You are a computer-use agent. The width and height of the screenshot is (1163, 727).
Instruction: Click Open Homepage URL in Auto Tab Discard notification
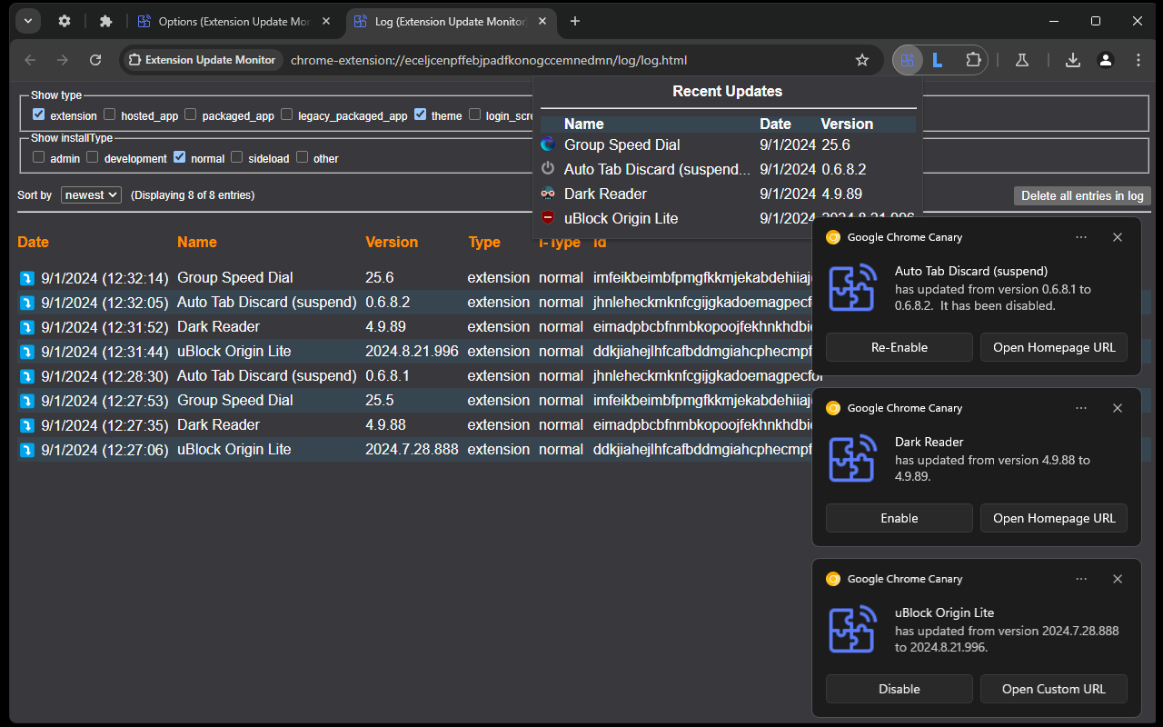coord(1054,347)
